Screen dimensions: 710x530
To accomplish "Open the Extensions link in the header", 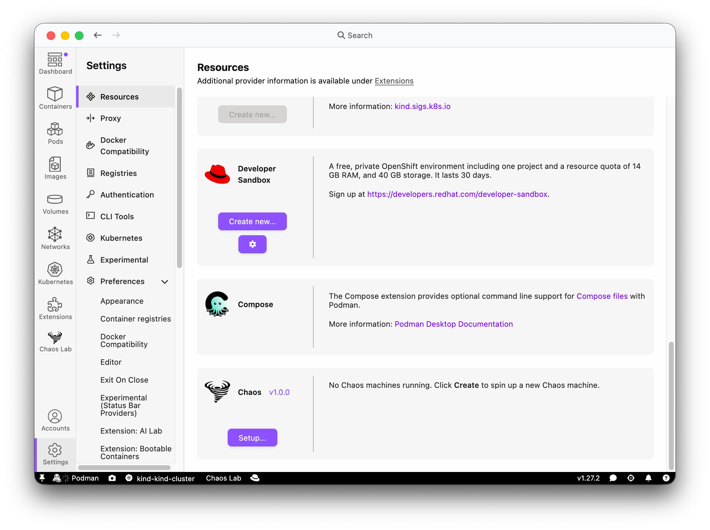I will coord(394,81).
